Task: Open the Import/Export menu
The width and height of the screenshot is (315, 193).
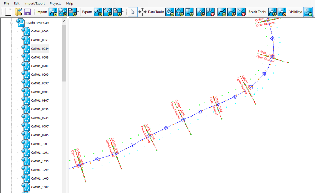Action: (34, 3)
